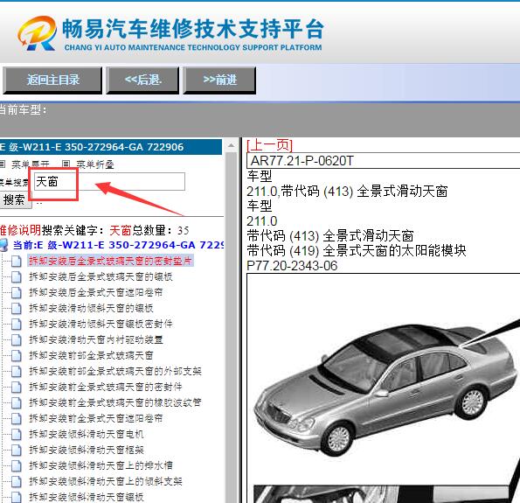The image size is (520, 503).
Task: Click the 返回主目录 button
Action: click(x=52, y=80)
